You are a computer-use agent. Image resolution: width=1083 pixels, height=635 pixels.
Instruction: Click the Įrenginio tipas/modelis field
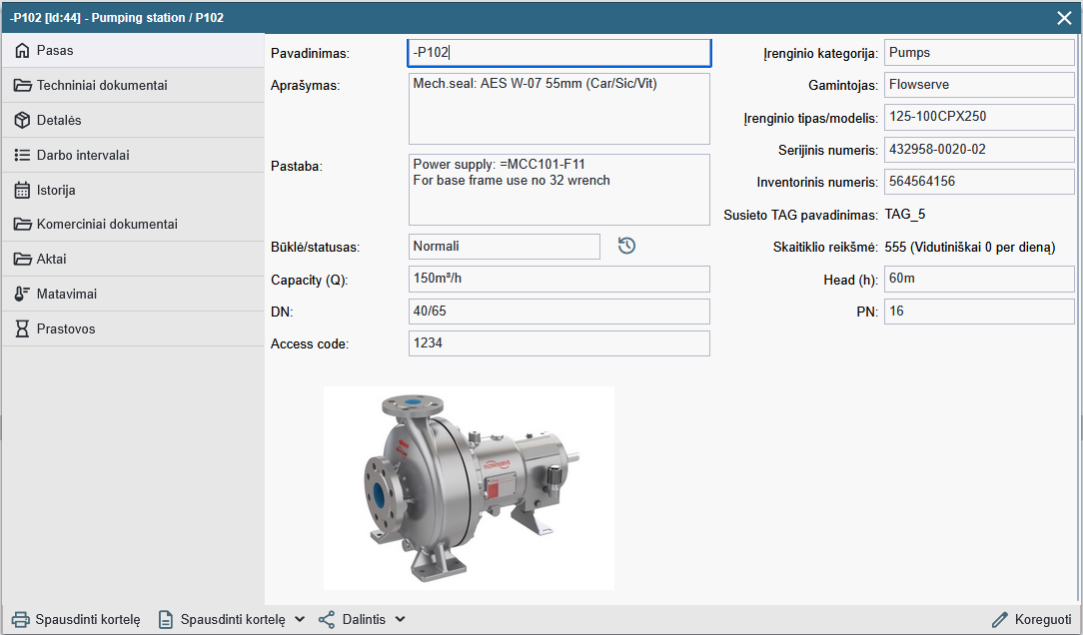click(979, 118)
